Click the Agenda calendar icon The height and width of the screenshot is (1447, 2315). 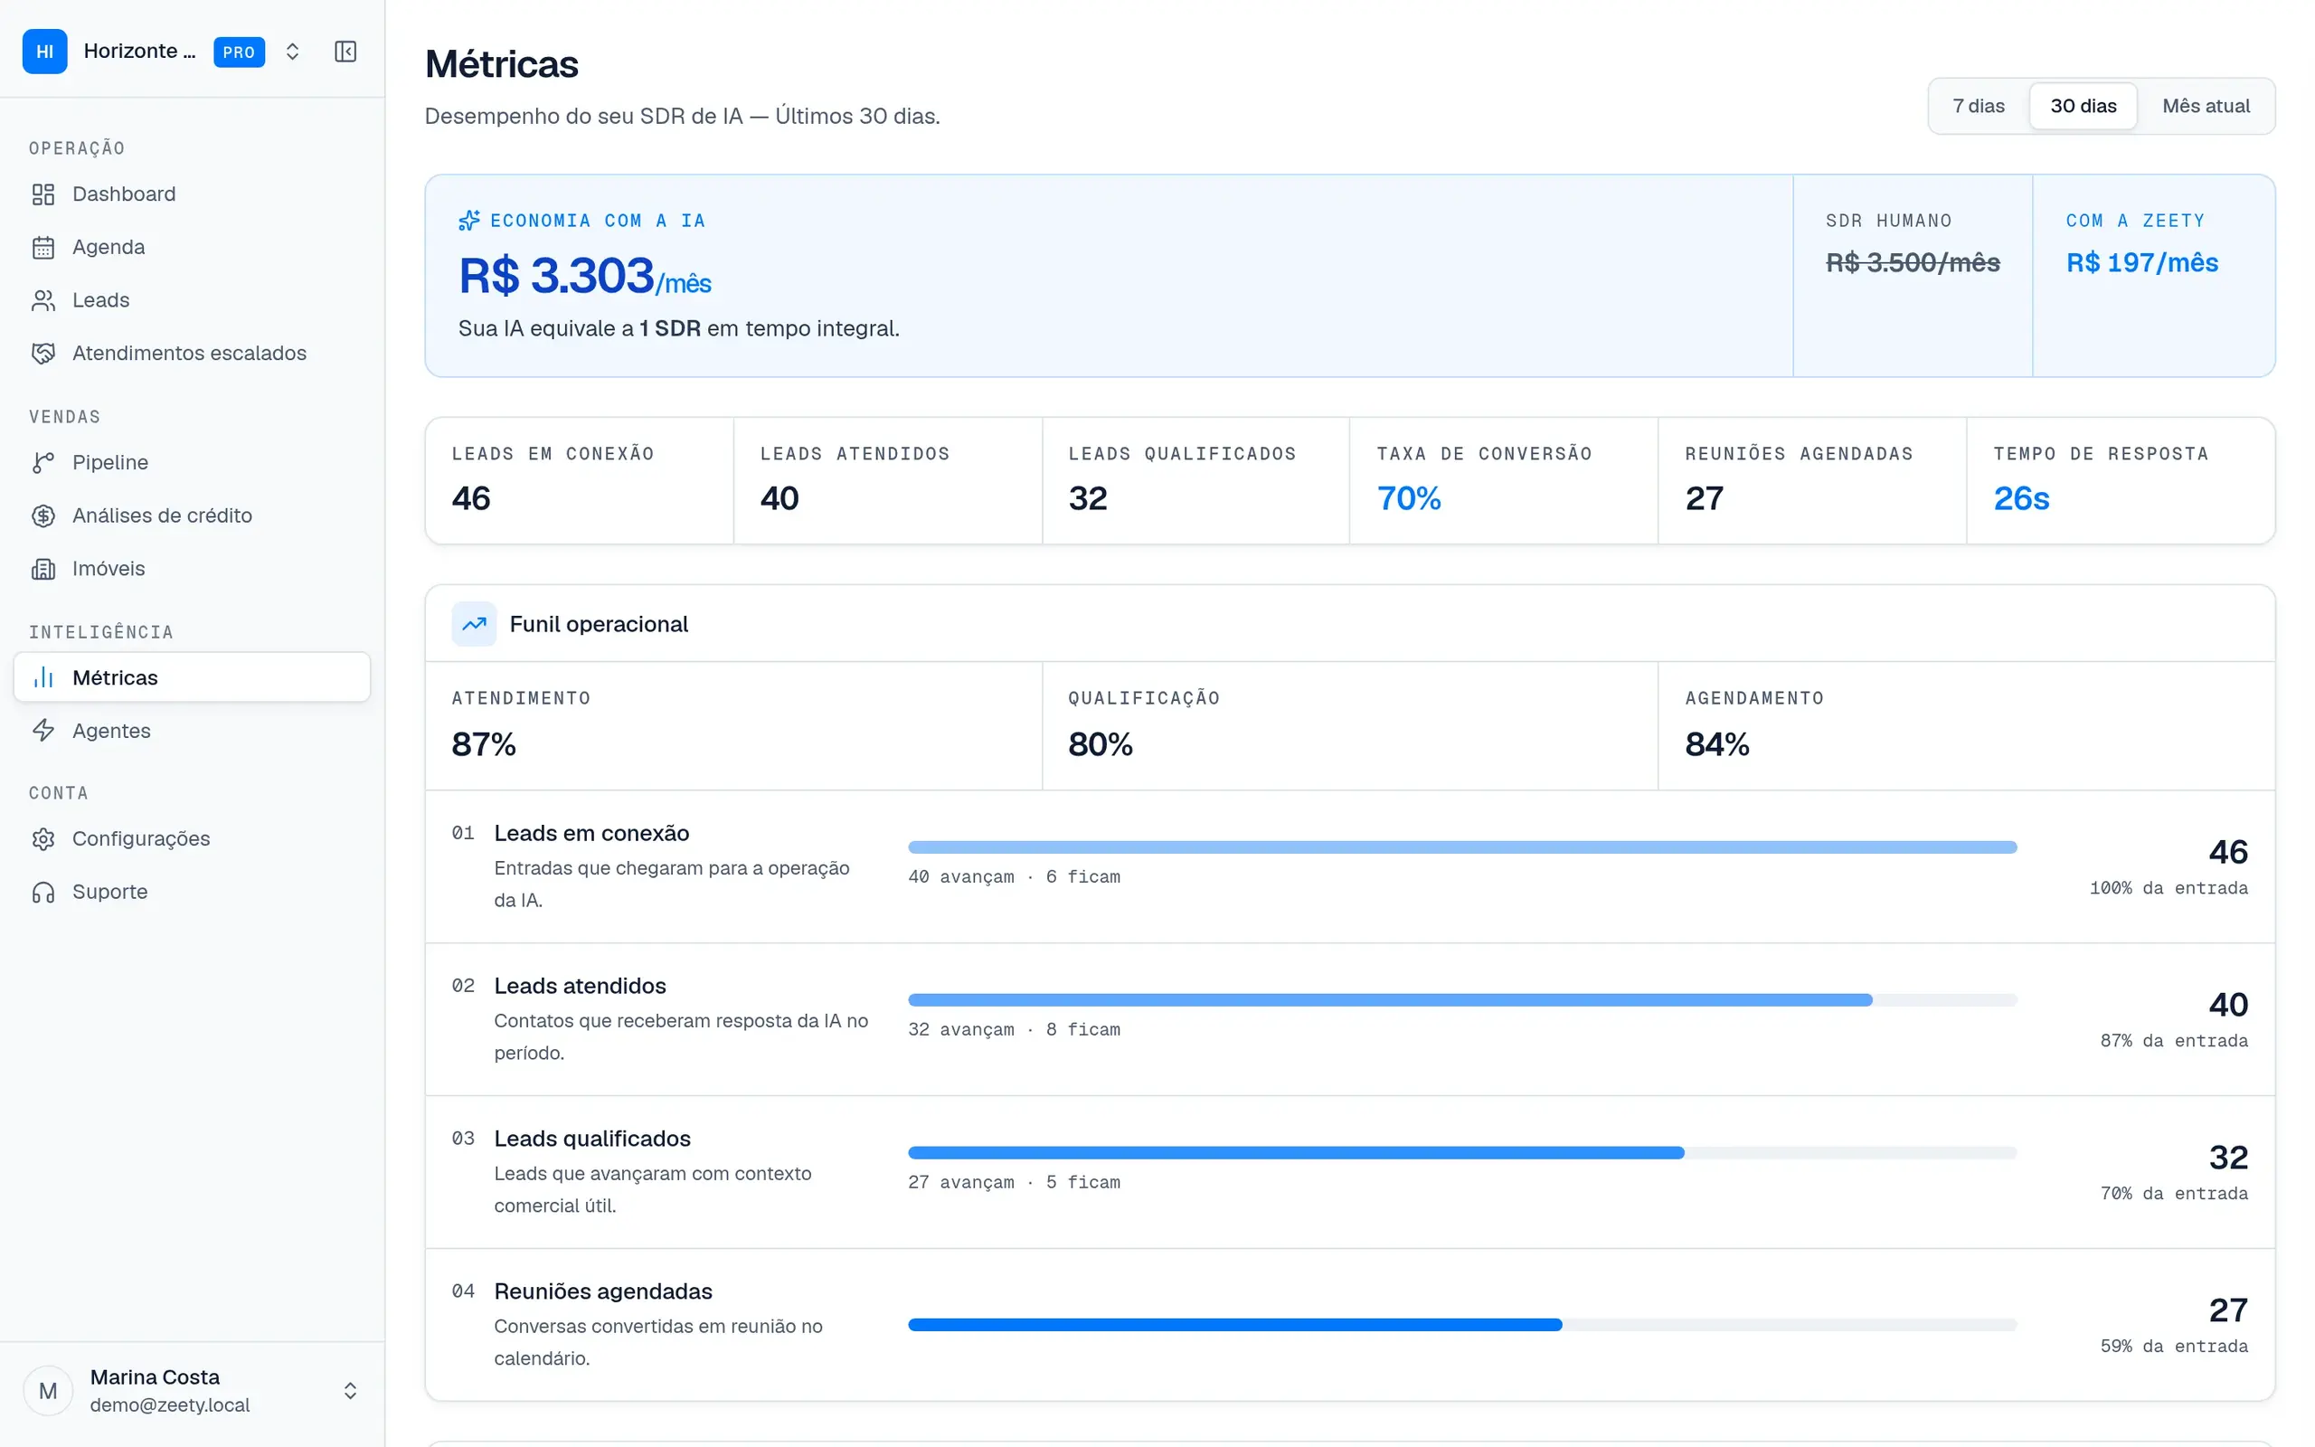tap(43, 248)
